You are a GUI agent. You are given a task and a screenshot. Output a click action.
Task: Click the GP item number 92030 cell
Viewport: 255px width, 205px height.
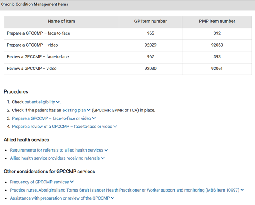pyautogui.click(x=150, y=69)
